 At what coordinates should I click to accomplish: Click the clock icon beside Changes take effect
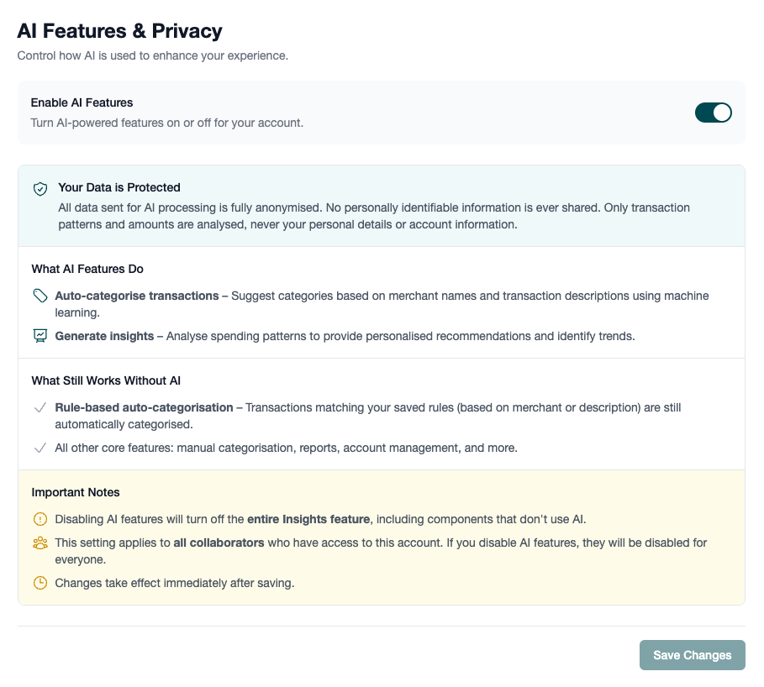click(x=40, y=583)
